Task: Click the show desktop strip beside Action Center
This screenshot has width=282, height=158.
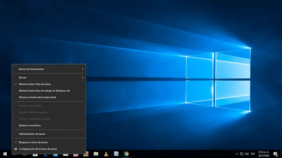Action: [x=281, y=154]
